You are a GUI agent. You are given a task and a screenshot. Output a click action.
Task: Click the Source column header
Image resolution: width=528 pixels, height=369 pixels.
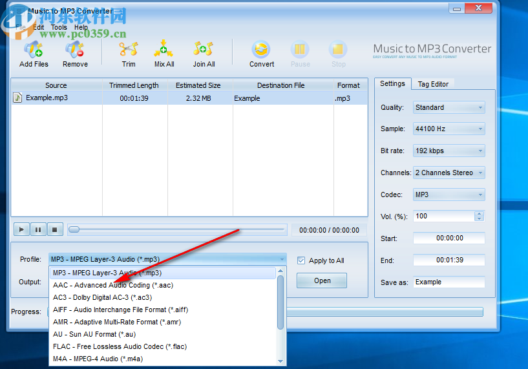[x=56, y=85]
